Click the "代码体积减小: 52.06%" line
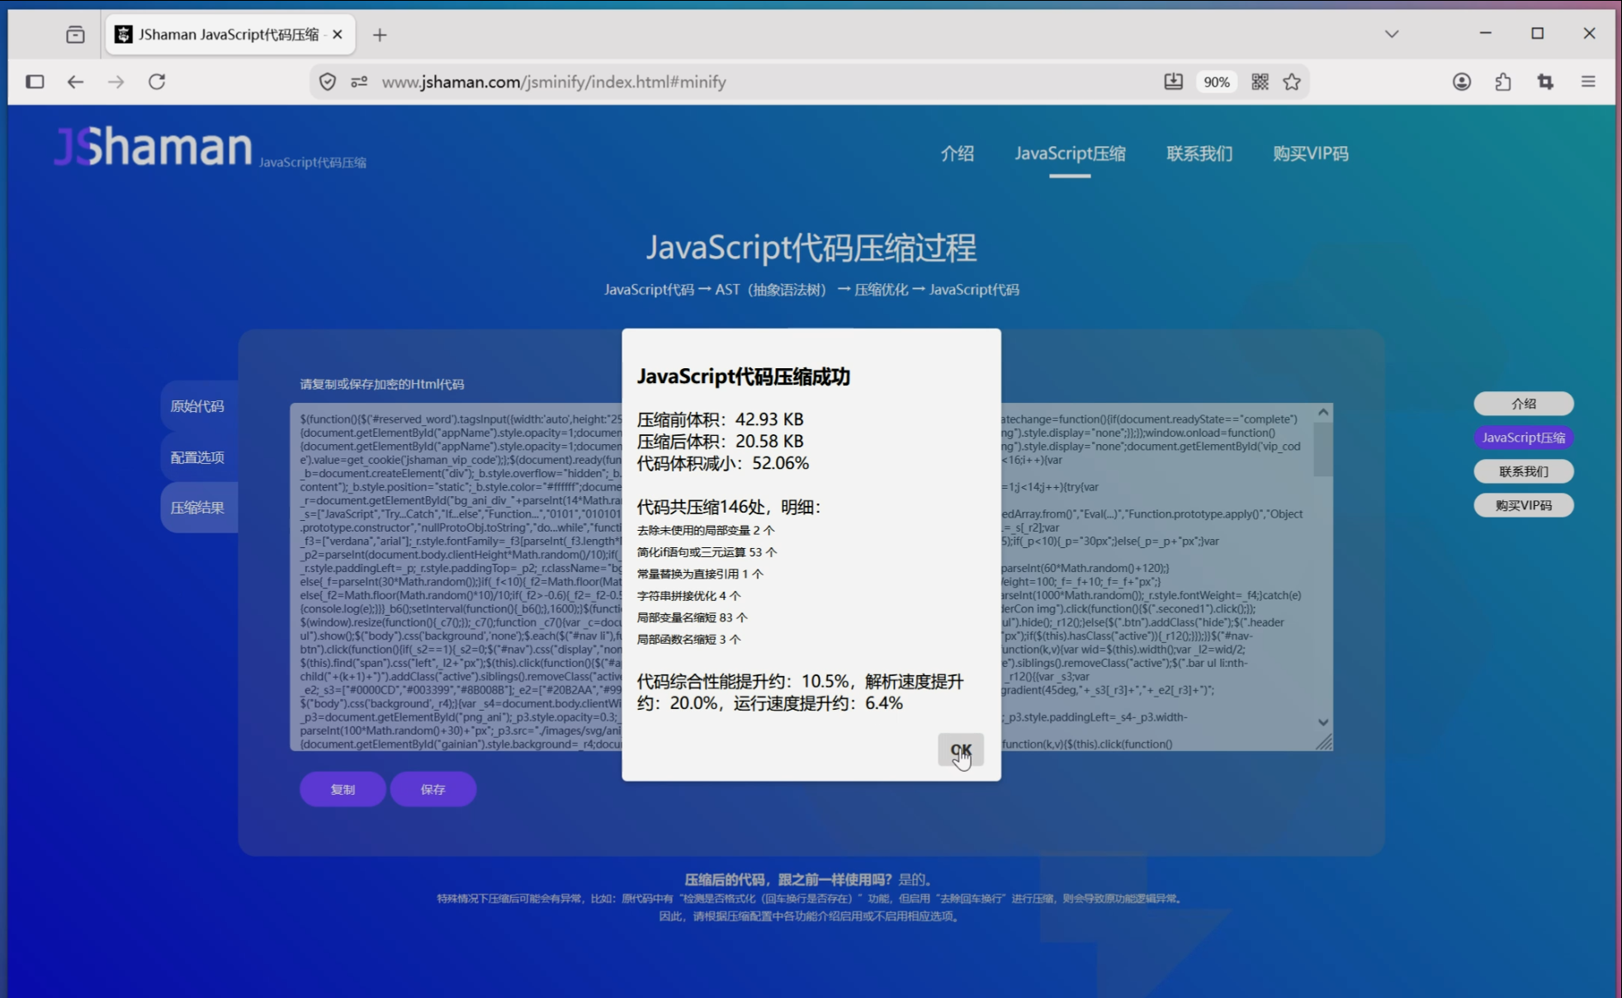Viewport: 1622px width, 998px height. pyautogui.click(x=722, y=463)
